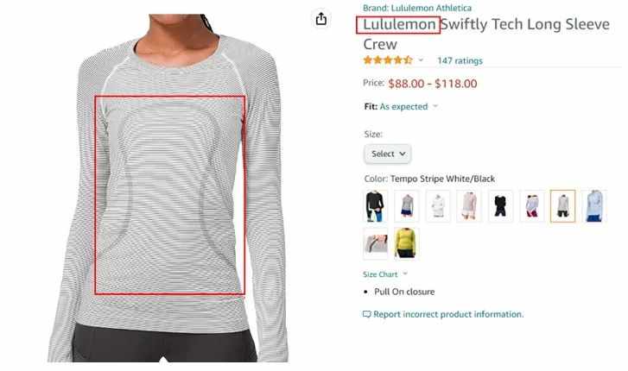This screenshot has width=628, height=371.
Task: Choose the all-black outfit color thumbnail
Action: tap(500, 206)
